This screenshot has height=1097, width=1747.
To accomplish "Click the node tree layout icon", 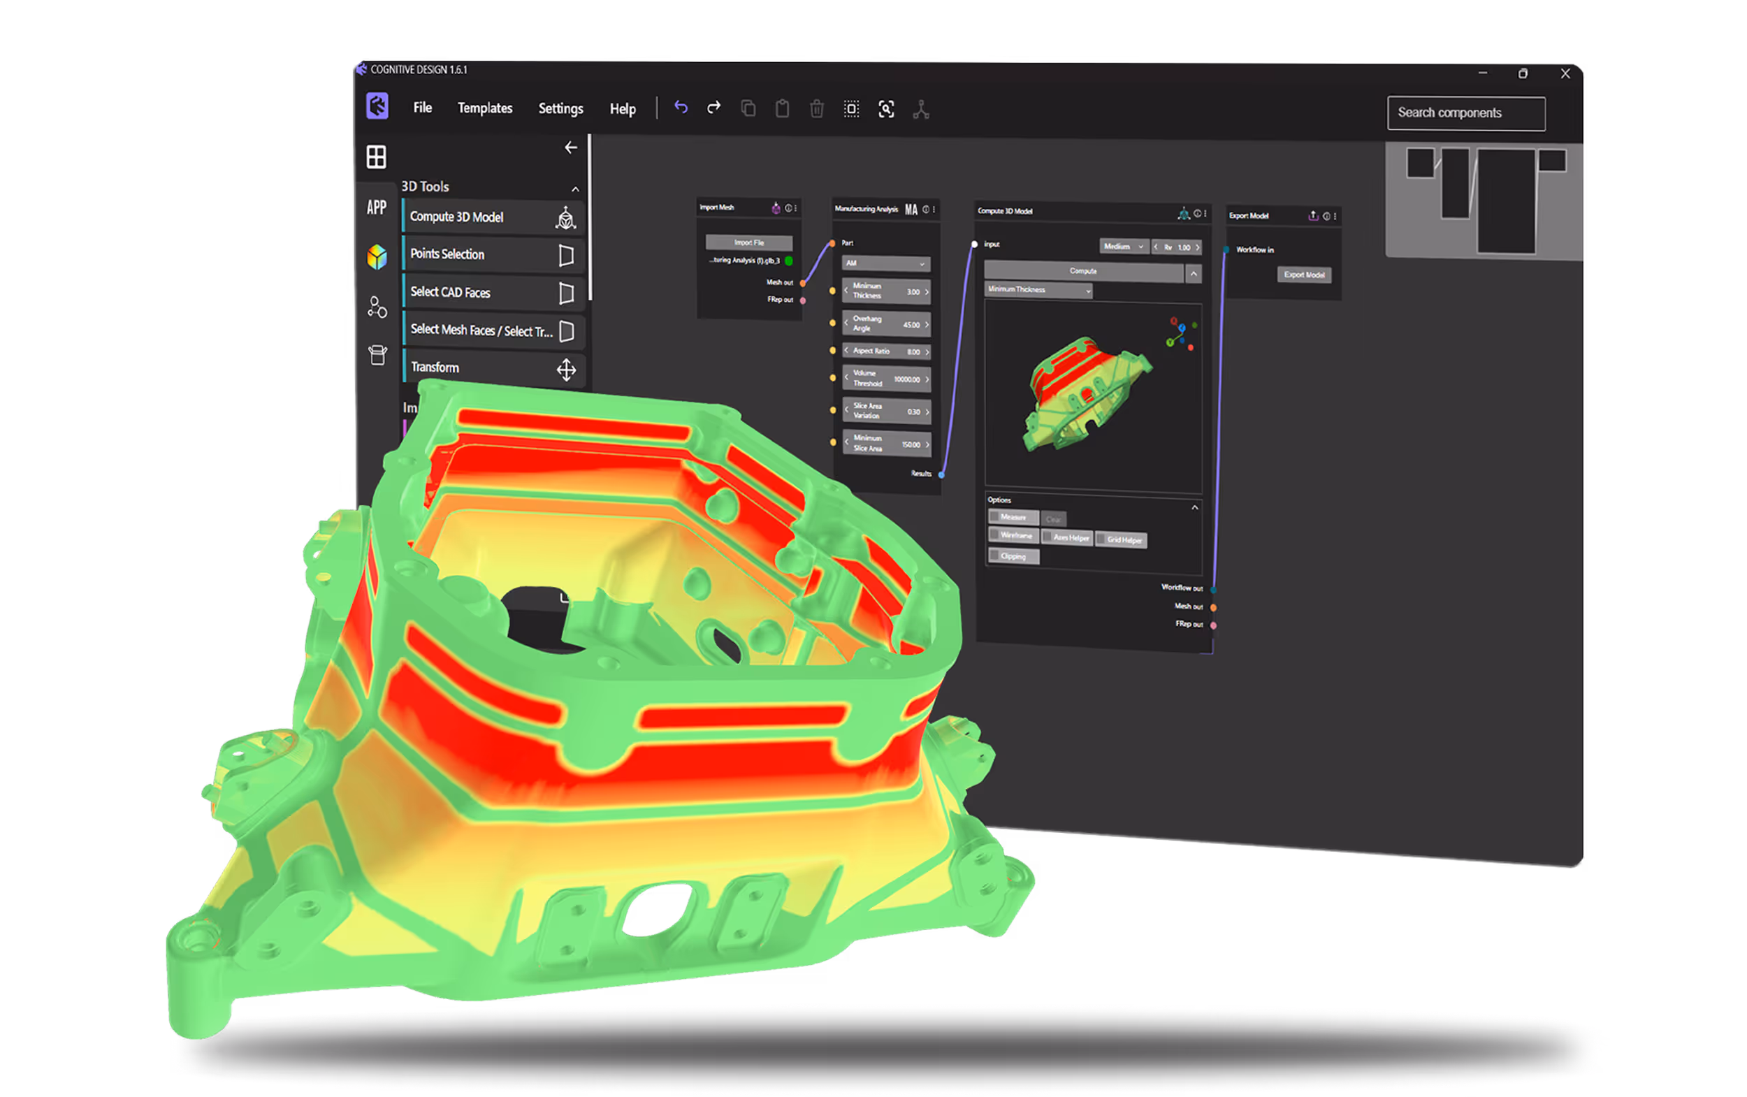I will tap(920, 110).
